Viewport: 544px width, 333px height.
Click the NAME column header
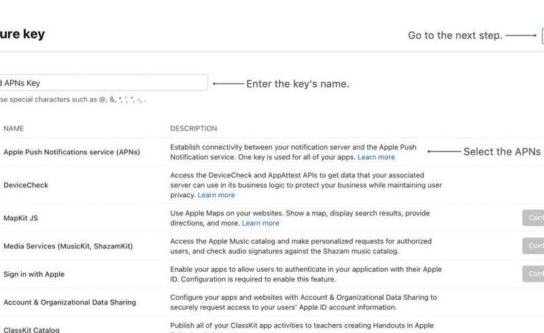14,128
